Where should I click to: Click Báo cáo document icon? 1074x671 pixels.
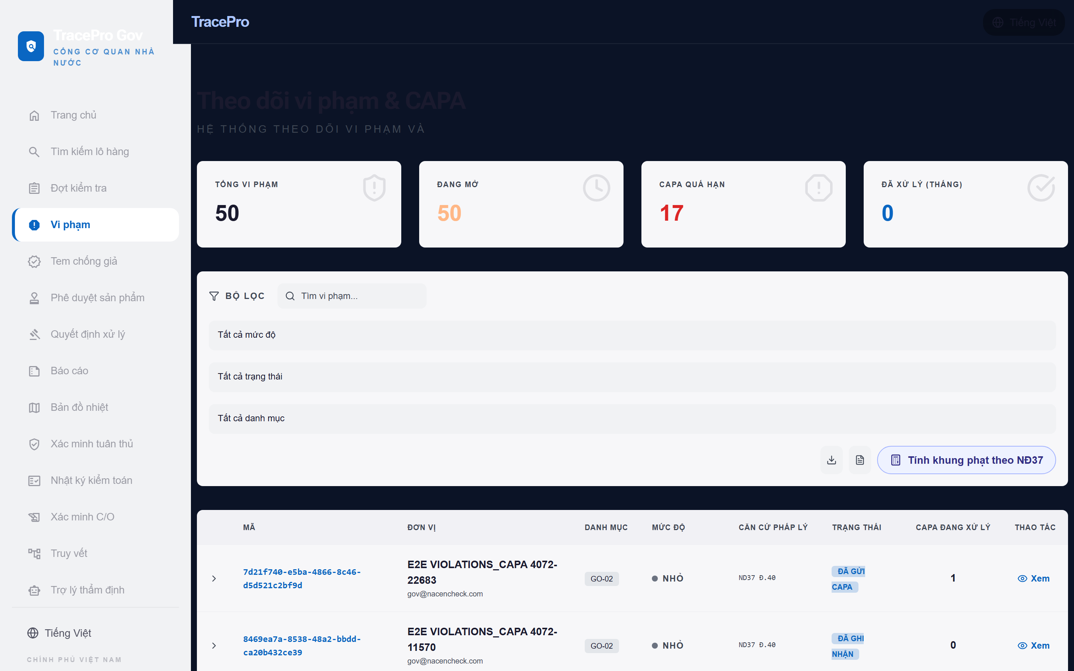[34, 371]
